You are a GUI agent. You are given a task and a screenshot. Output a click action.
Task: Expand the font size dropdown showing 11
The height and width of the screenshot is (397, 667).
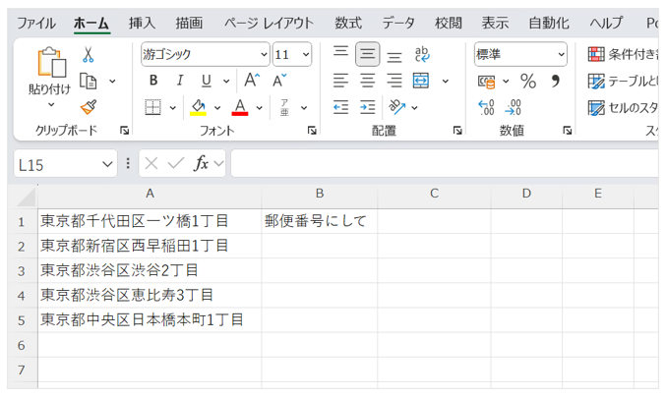click(306, 54)
